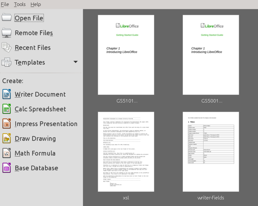Open the Help menu
Image resolution: width=258 pixels, height=206 pixels.
(36, 4)
